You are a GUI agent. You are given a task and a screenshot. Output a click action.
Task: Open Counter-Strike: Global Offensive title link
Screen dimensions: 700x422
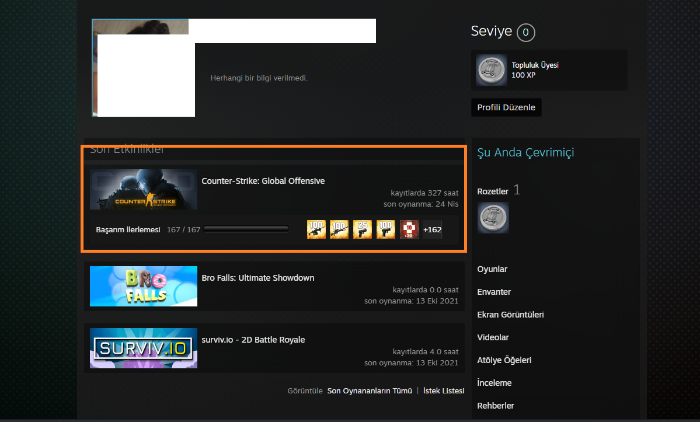coord(263,181)
